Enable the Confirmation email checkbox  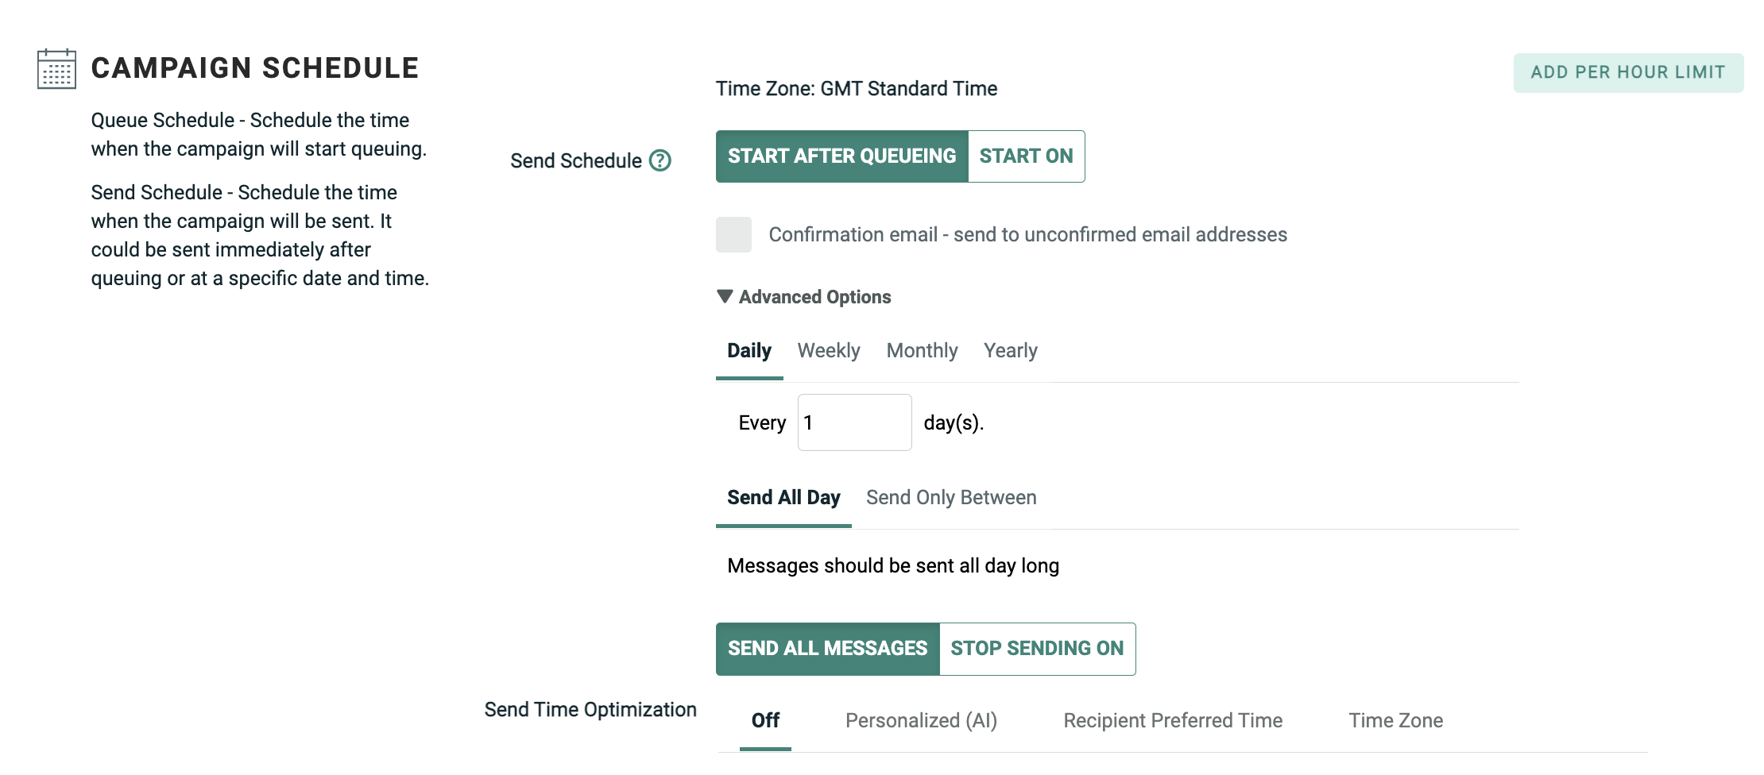click(x=733, y=234)
